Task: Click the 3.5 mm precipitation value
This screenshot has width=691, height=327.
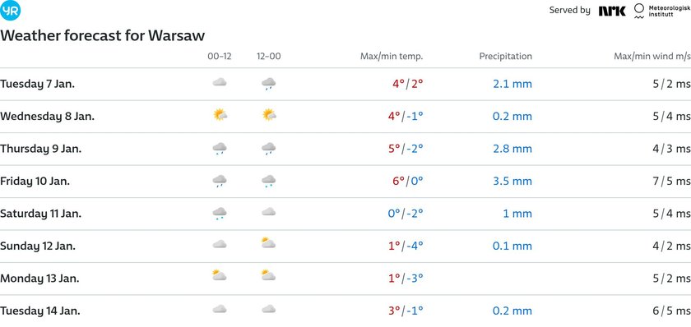Action: 512,182
